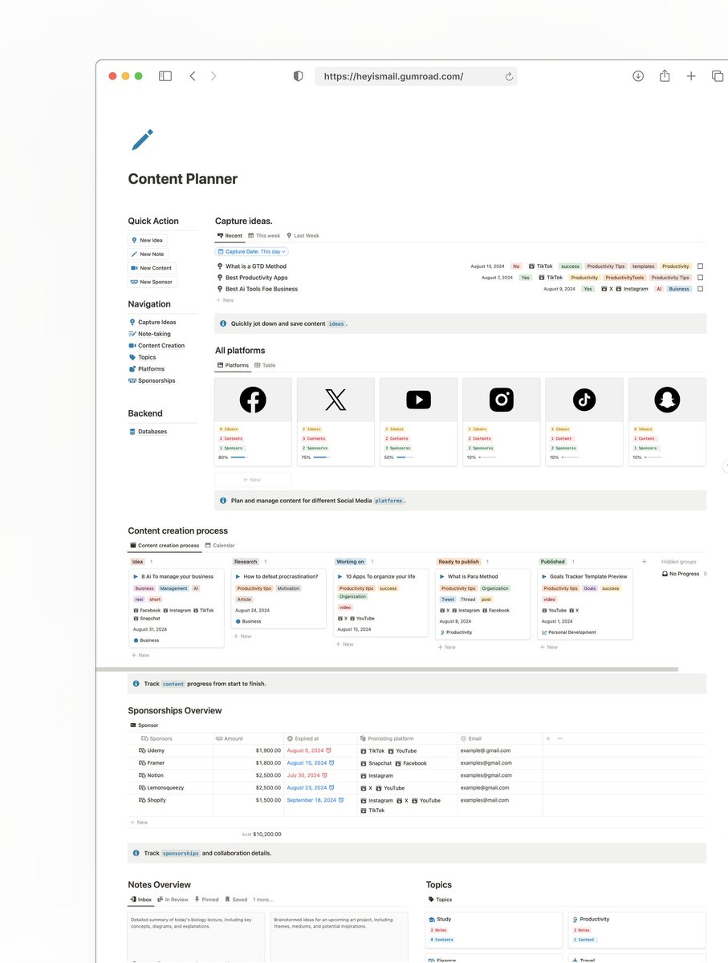Click the YouTube 50% progress bar
Screen dimensions: 728x963
tap(405, 457)
